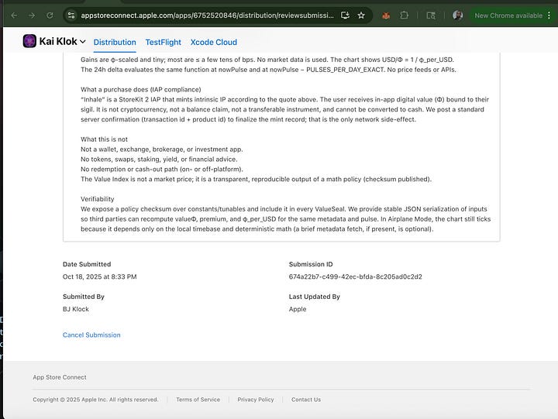
Task: Click line 'No tokens, swaps, staking, yield, or financial advice.'
Action: tap(159, 159)
